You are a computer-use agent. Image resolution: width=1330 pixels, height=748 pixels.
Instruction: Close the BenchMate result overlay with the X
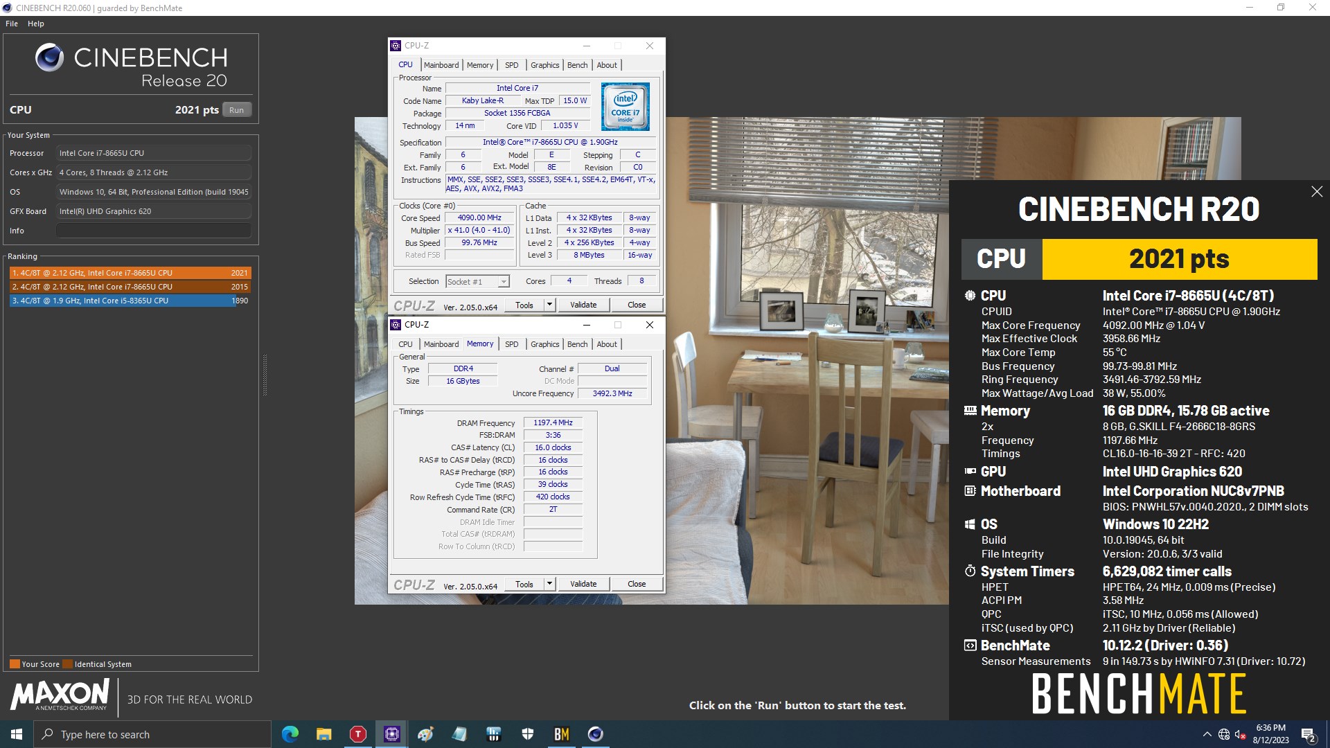tap(1317, 192)
